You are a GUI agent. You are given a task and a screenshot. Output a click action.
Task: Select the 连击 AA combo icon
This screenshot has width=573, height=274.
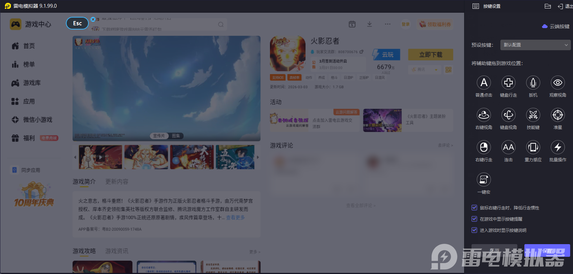[509, 147]
